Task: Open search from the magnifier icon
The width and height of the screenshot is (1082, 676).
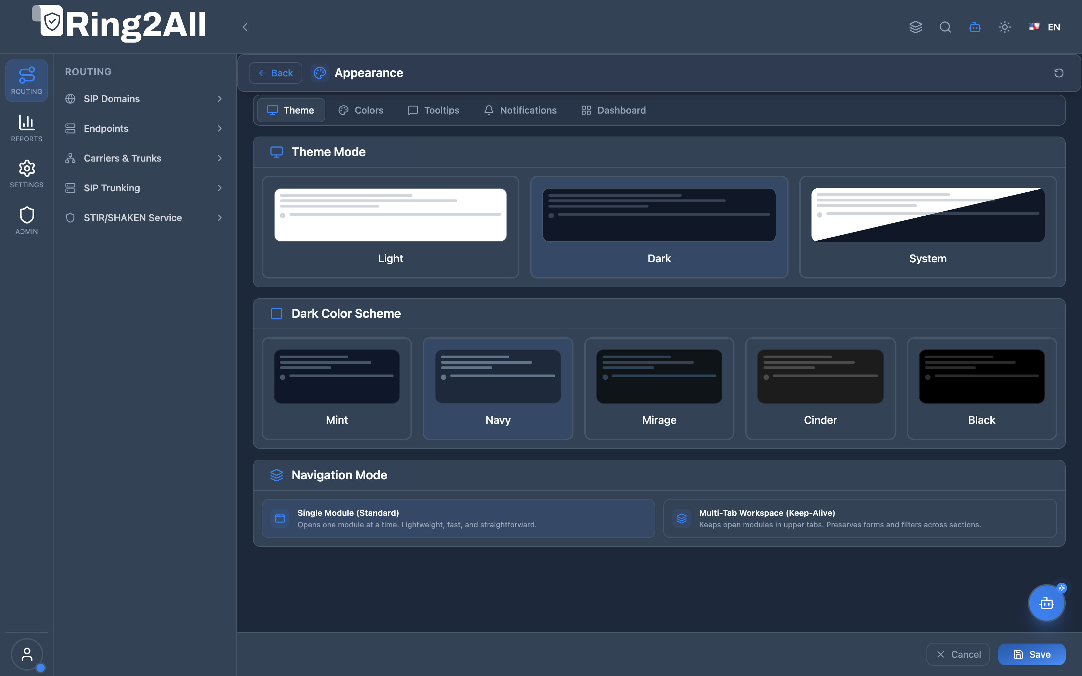Action: tap(945, 27)
